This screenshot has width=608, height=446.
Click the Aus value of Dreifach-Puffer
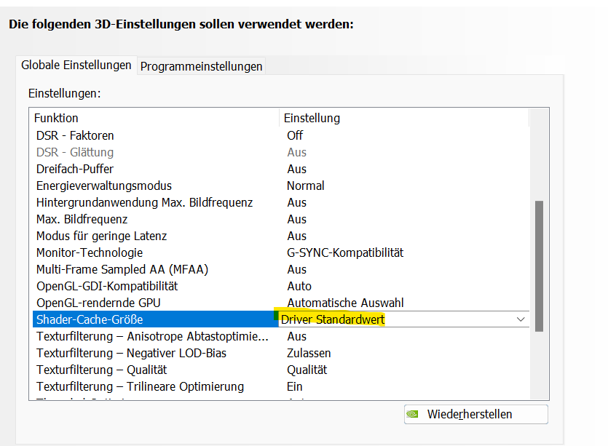296,169
